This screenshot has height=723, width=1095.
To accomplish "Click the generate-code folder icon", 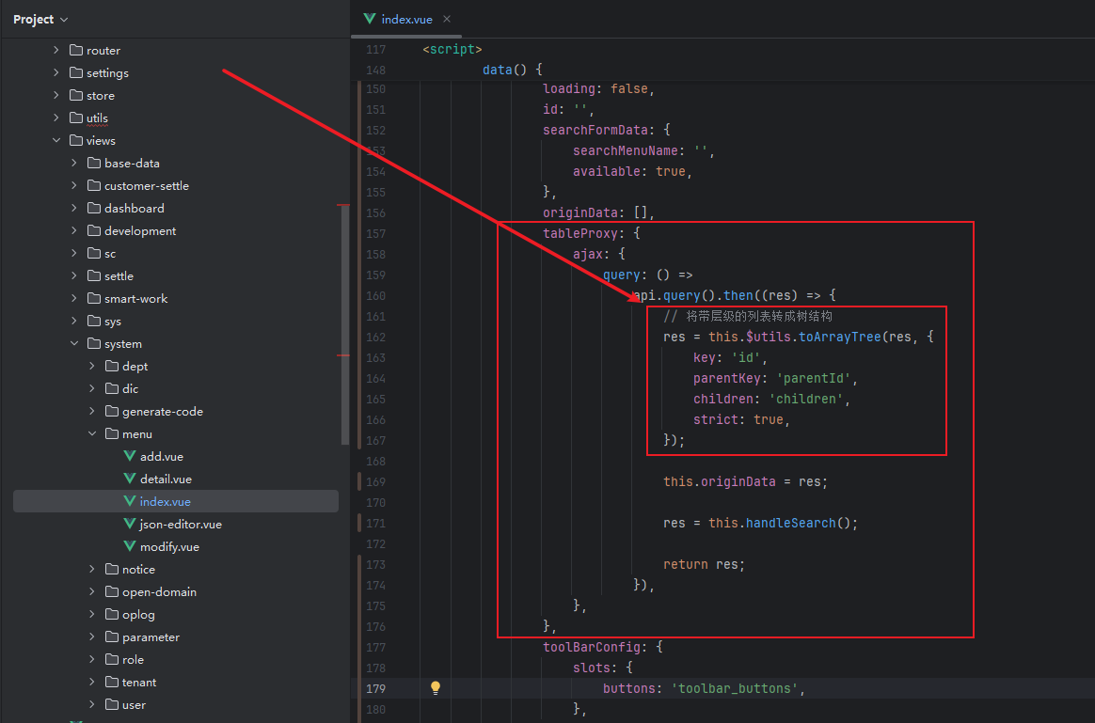I will pyautogui.click(x=112, y=411).
